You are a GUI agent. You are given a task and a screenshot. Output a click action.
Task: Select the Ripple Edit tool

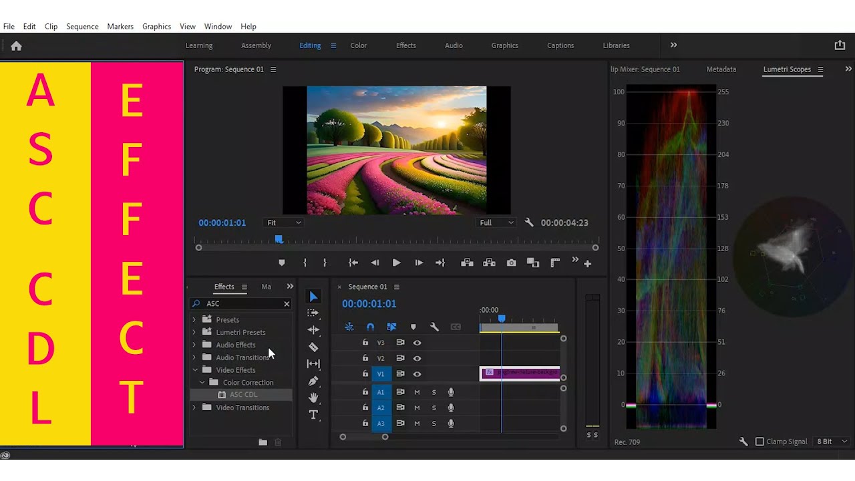point(313,329)
